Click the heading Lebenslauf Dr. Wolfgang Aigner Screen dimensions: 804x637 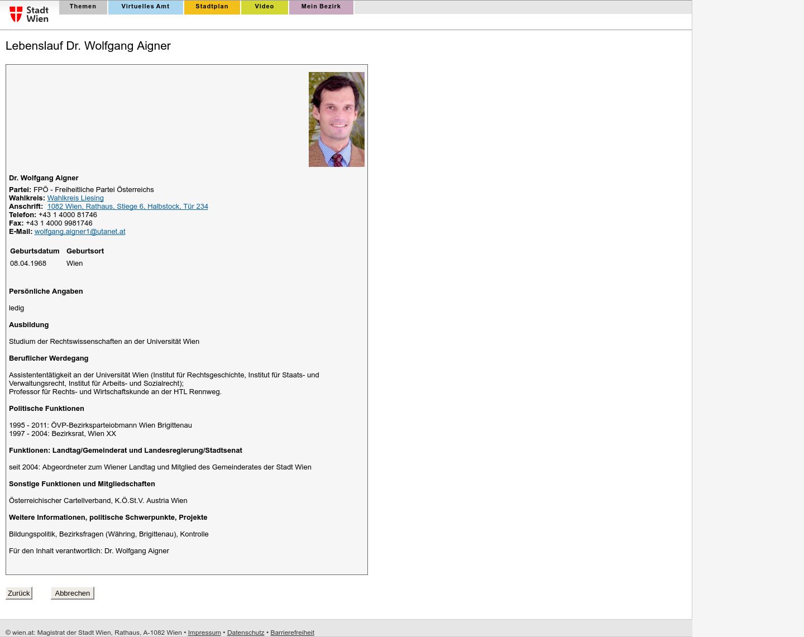coord(88,46)
